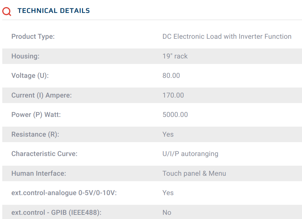
Task: Click the Current (I) Ampere label
Action: [x=41, y=95]
